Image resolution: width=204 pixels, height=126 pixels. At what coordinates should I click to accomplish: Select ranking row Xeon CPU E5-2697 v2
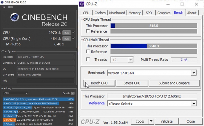coord(39,116)
